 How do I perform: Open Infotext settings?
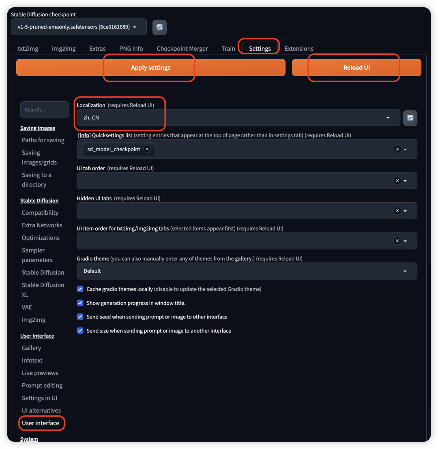coord(32,360)
